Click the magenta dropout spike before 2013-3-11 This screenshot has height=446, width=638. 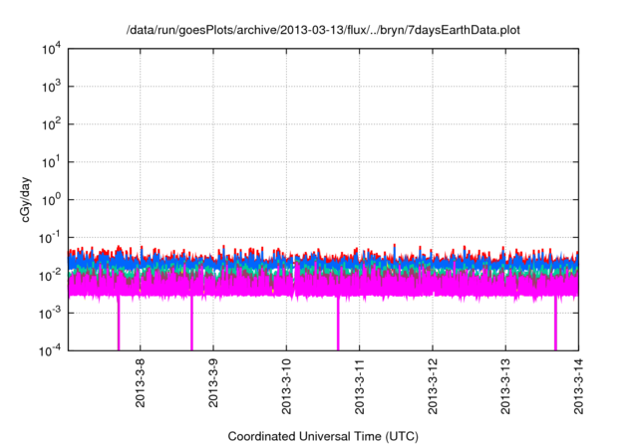tap(338, 323)
